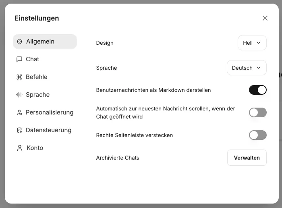
Task: Toggle Rechte Seitenleiste verstecken on
Action: (x=257, y=135)
